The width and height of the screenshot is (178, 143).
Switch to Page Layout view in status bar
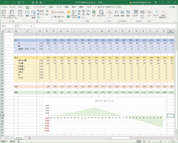pyautogui.click(x=144, y=141)
